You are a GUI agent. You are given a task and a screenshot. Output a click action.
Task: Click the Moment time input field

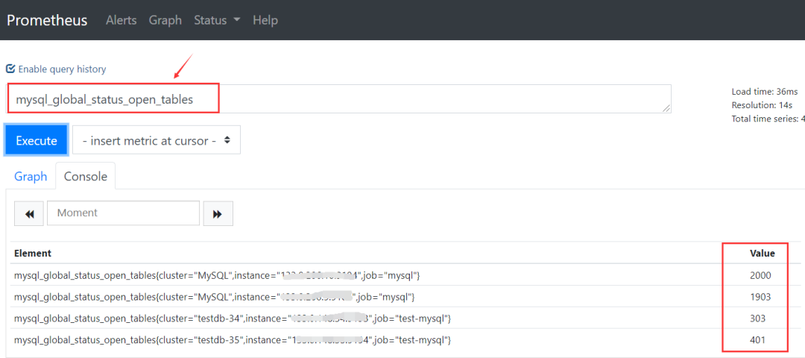point(123,213)
